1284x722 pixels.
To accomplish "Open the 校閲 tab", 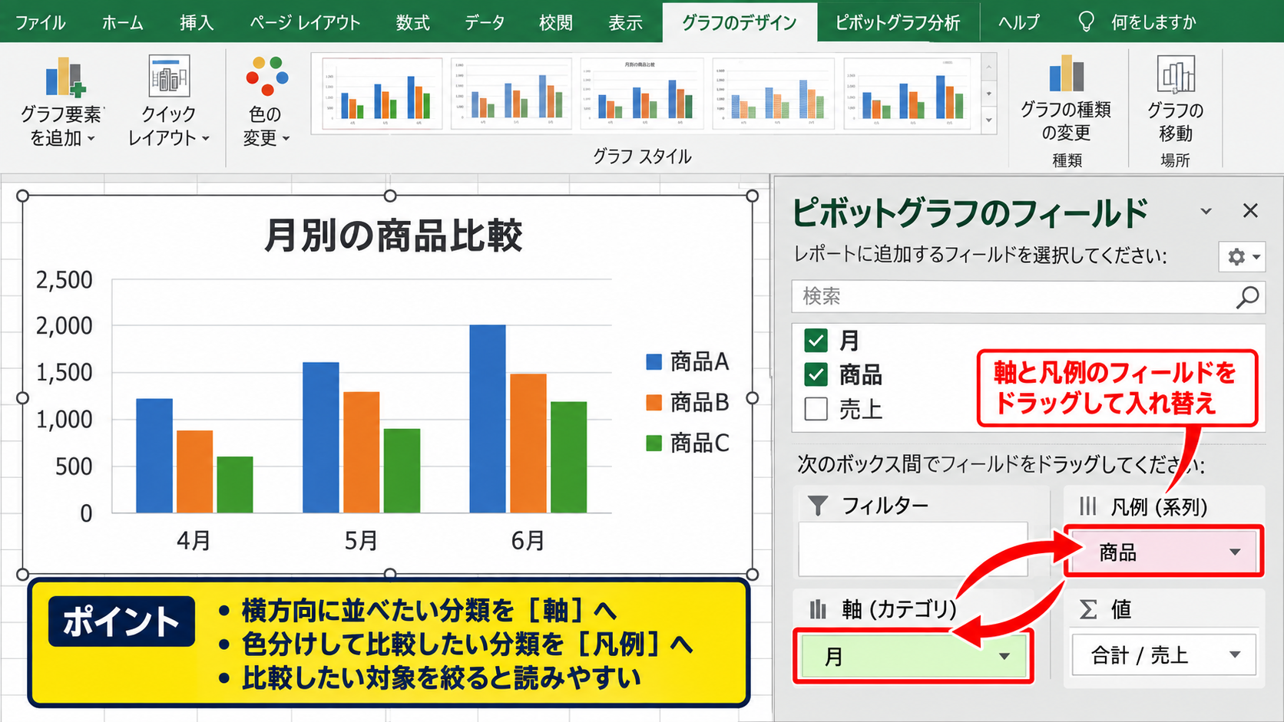I will [x=556, y=22].
